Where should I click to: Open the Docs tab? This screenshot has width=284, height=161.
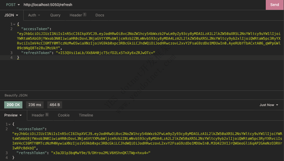coord(100,15)
